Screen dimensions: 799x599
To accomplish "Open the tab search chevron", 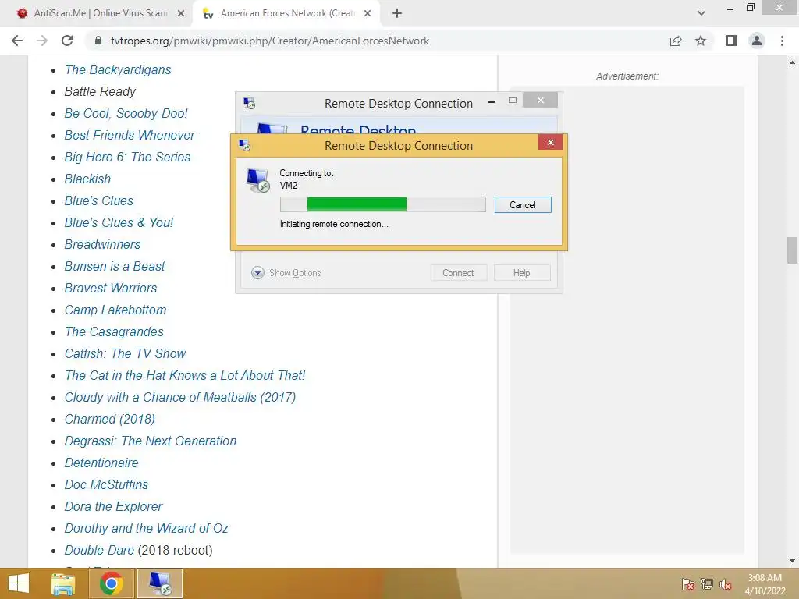I will 701,13.
